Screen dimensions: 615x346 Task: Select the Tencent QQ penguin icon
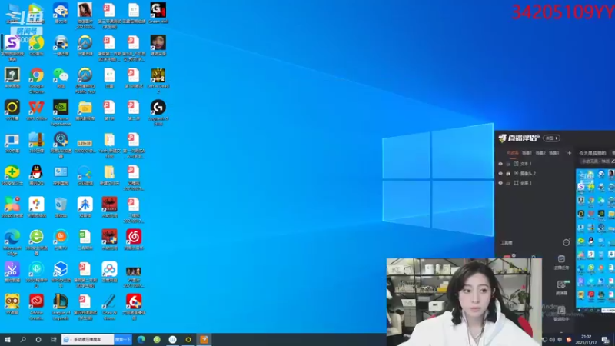pos(36,171)
